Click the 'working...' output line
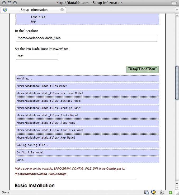This screenshot has height=195, width=179. (x=87, y=79)
